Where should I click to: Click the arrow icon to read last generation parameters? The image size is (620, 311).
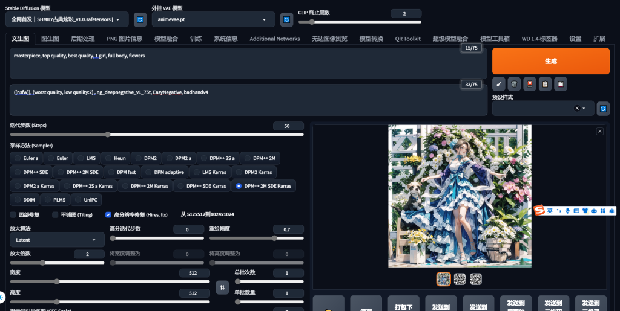[498, 84]
